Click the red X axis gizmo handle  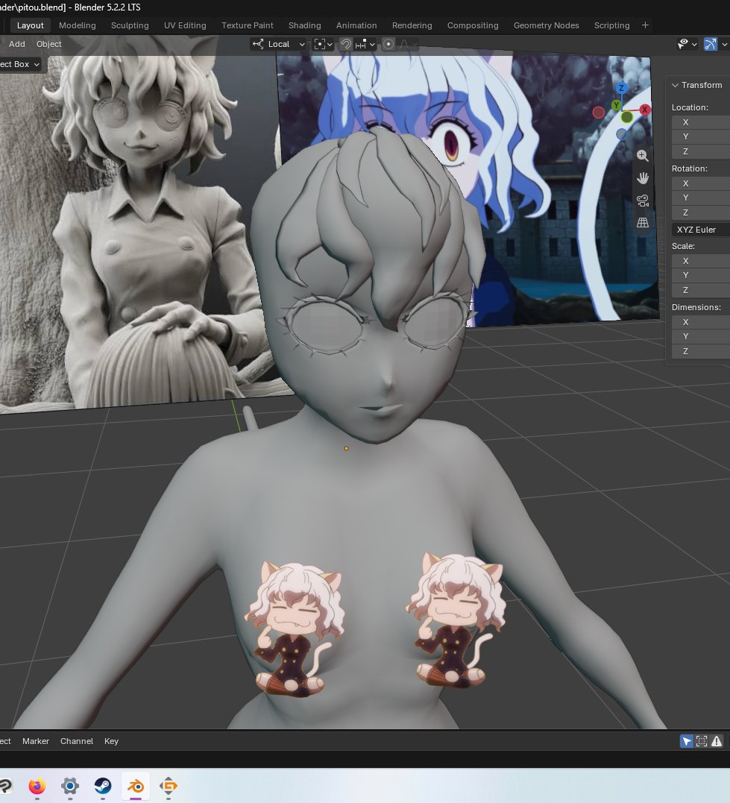coord(644,109)
